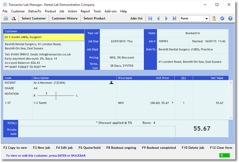Open the Tools menu
The image size is (239, 163).
click(97, 11)
